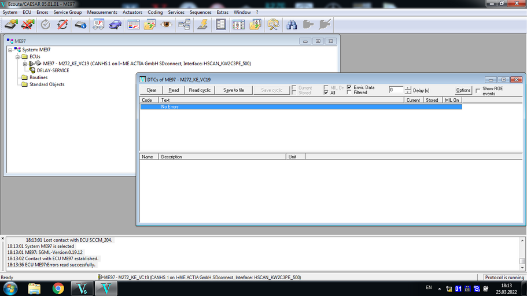Click the glasses fault-reading toolbar icon
This screenshot has width=527, height=296.
(98, 24)
